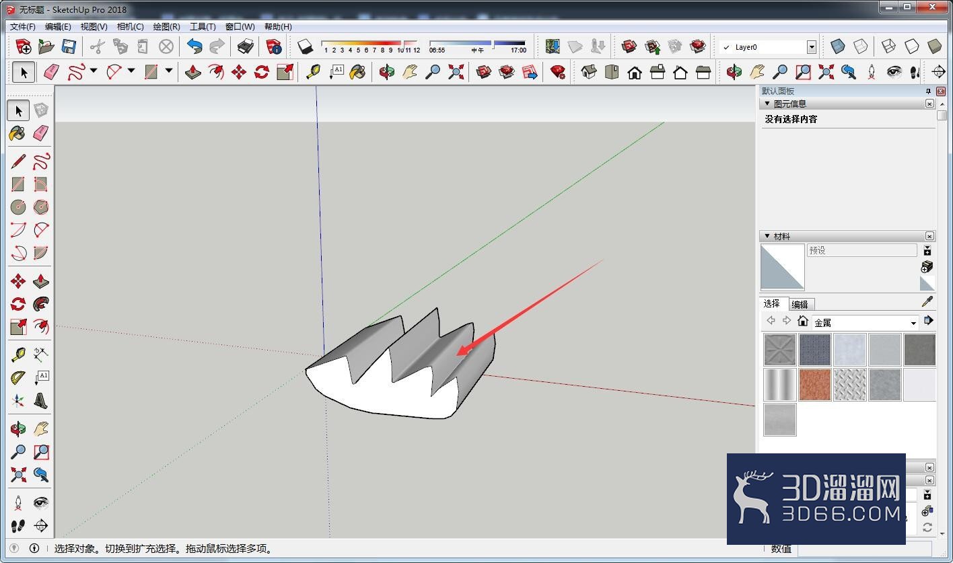The height and width of the screenshot is (563, 953).
Task: Open the Layer0 layer dropdown
Action: [811, 47]
